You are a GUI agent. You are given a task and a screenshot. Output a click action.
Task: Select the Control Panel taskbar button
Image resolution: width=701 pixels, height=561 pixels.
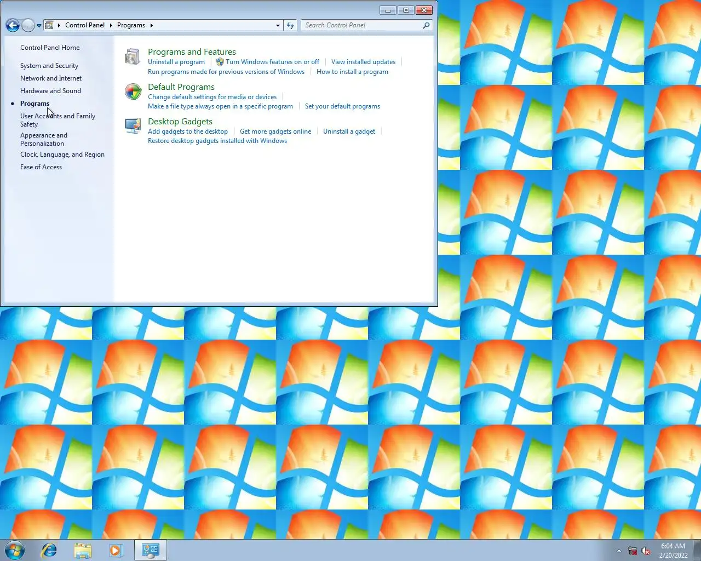pyautogui.click(x=151, y=550)
